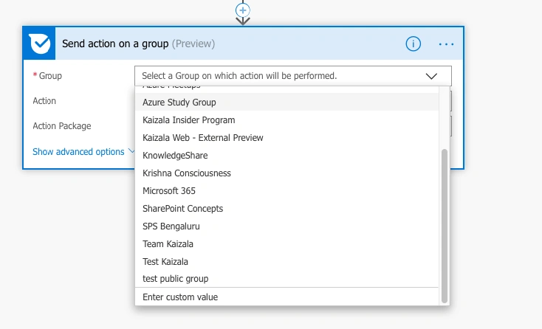
Task: Click the plus insert step icon
Action: click(243, 10)
